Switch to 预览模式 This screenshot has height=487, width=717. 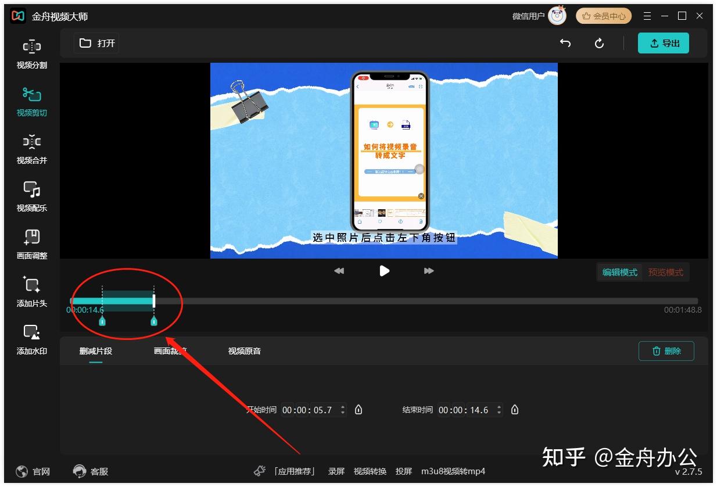(x=665, y=272)
